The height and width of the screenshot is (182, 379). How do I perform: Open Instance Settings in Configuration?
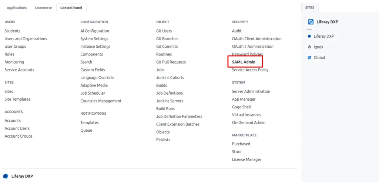tap(95, 47)
